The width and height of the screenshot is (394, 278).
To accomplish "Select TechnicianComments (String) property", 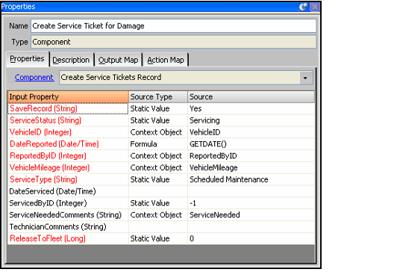I will pyautogui.click(x=68, y=227).
